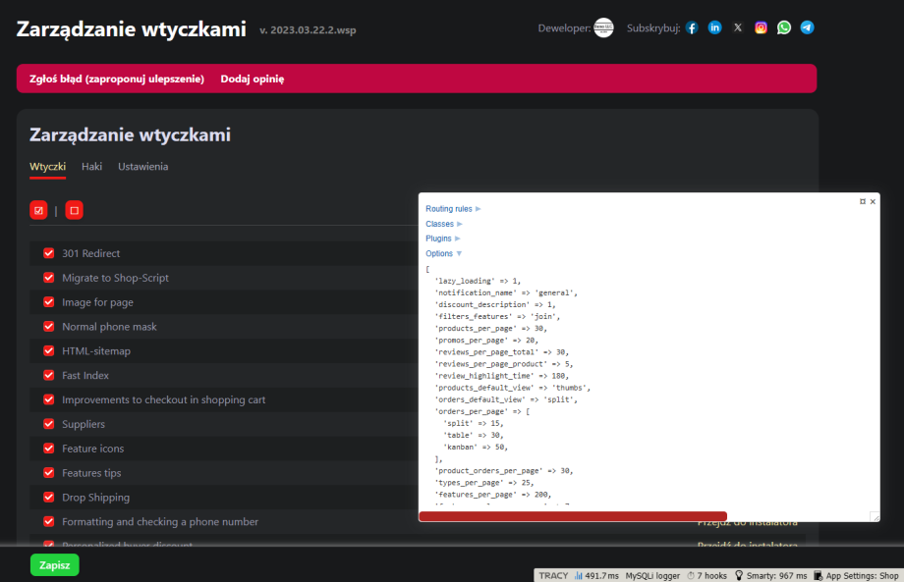This screenshot has height=582, width=904.
Task: Switch to the Haki tab
Action: click(x=91, y=167)
